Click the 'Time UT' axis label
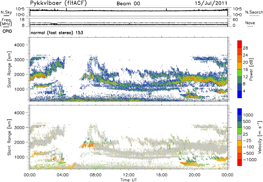 coord(129,180)
